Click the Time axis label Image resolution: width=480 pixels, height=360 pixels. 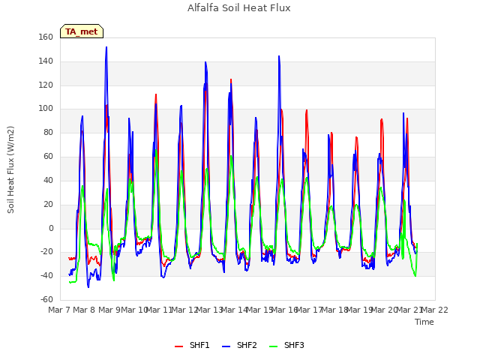click(424, 322)
